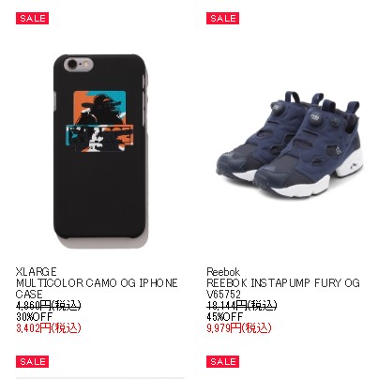Click the SALE badge at the bottom right
Viewport: 378px width, 379px height.
(x=222, y=362)
